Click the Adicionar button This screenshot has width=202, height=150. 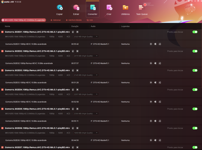56,20
